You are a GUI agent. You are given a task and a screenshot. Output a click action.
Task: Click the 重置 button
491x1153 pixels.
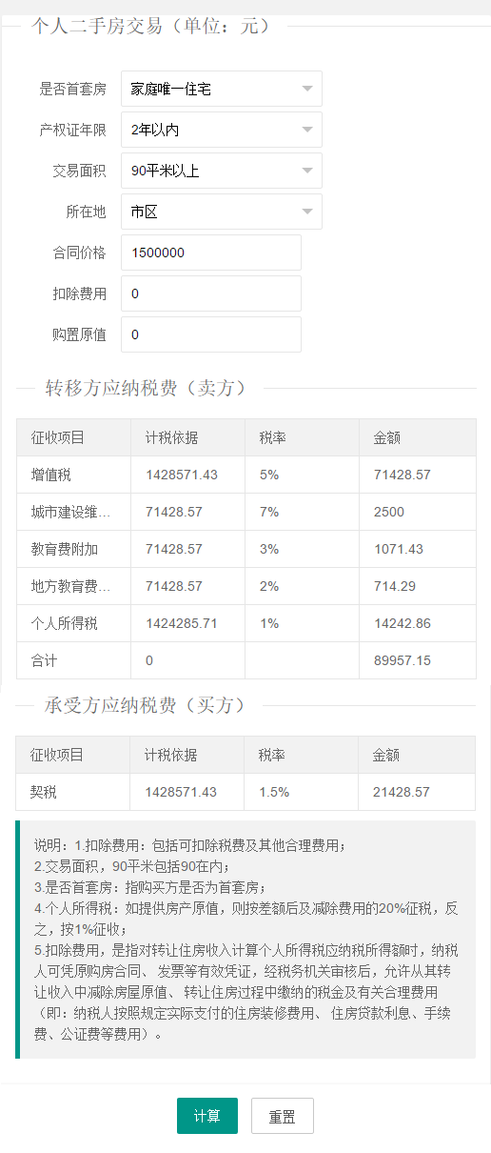click(x=283, y=1116)
